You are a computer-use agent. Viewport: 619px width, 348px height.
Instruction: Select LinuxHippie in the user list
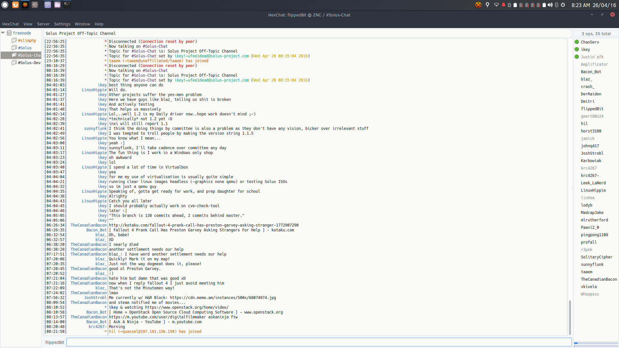pos(593,190)
